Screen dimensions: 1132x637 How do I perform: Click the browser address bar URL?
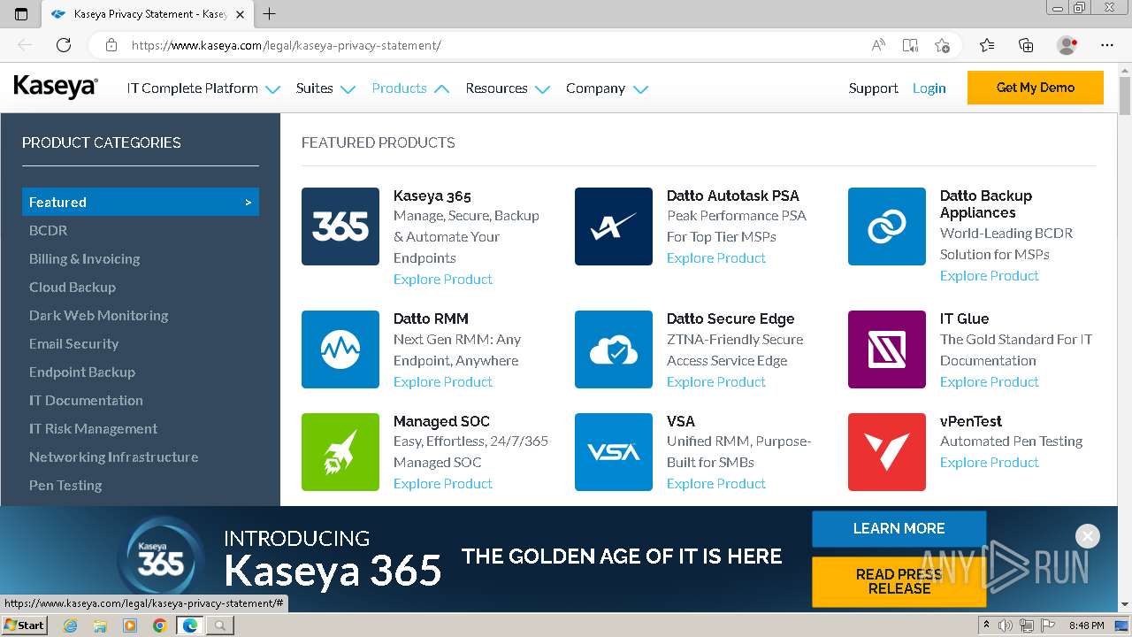[x=286, y=45]
